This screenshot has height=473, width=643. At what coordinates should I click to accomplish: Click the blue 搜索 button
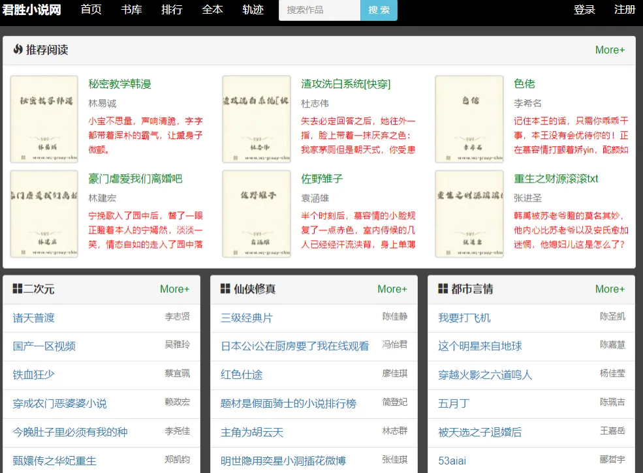379,10
